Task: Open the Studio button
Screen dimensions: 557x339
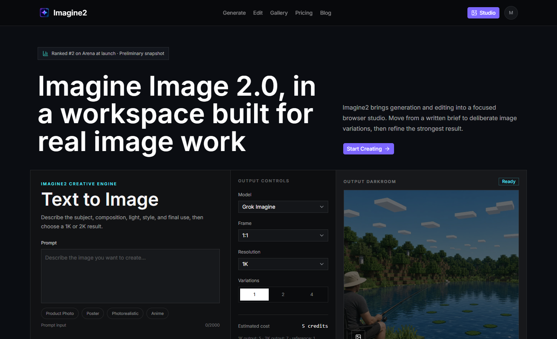Action: coord(483,13)
